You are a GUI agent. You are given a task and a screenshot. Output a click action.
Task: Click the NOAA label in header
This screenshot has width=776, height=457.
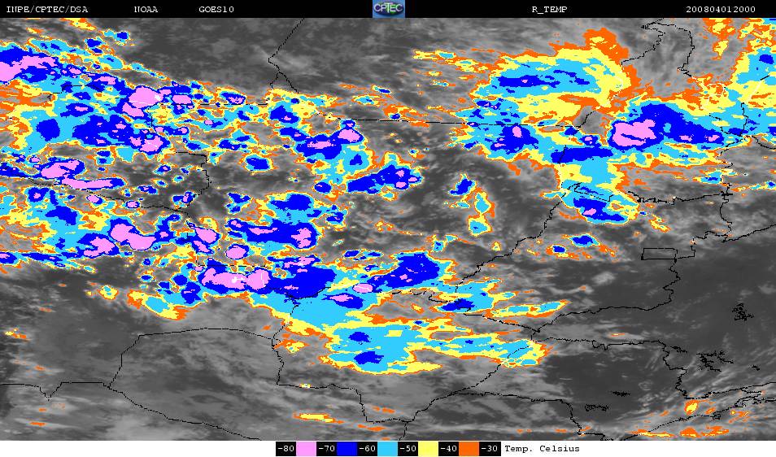point(146,10)
